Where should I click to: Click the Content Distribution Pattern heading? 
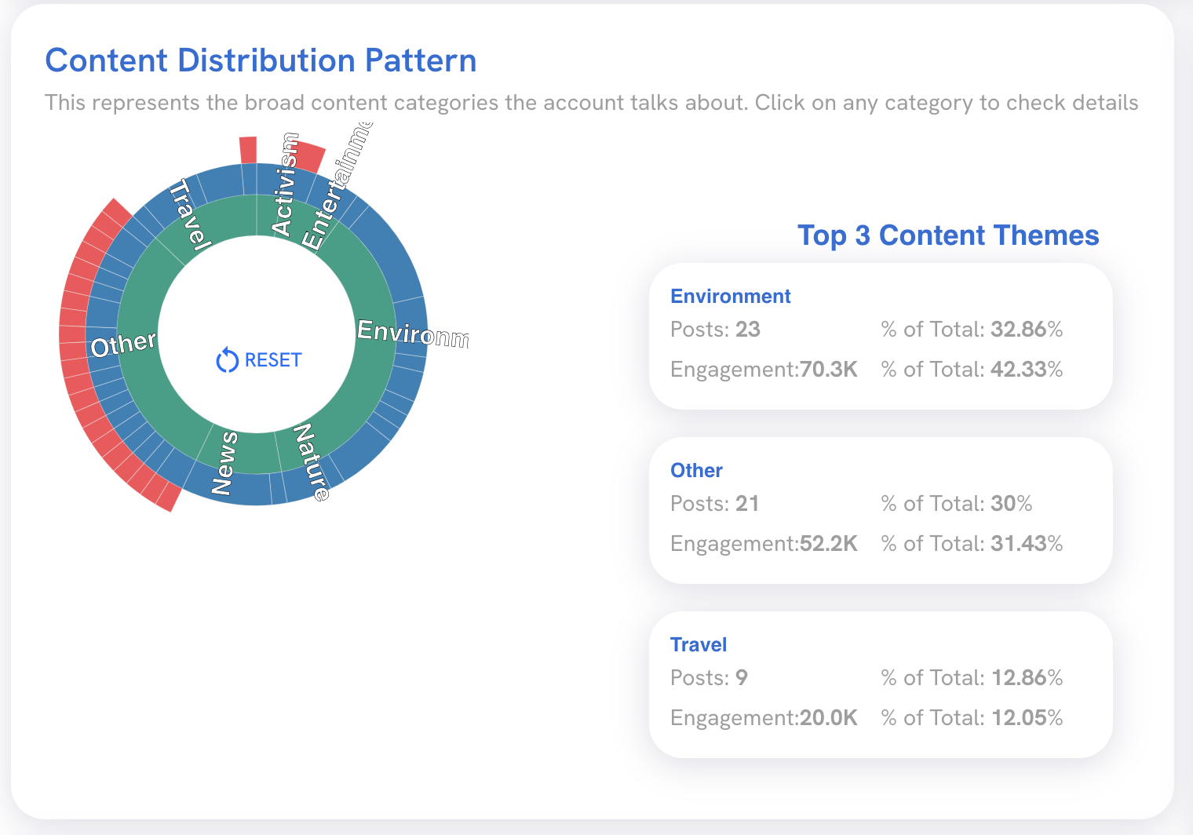261,60
